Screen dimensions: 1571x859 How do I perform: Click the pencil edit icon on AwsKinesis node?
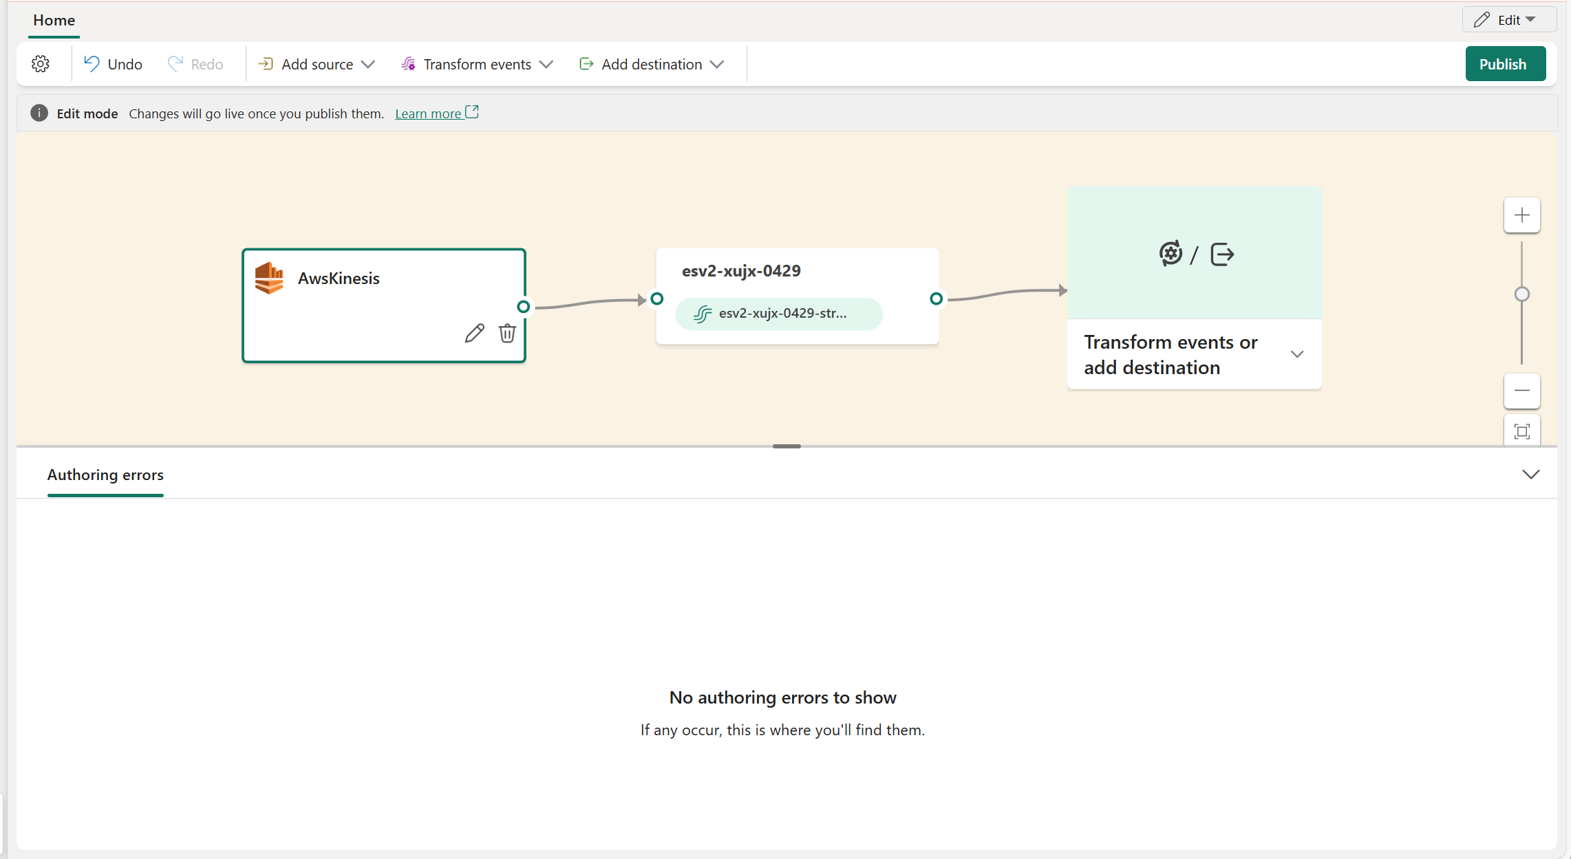coord(474,334)
